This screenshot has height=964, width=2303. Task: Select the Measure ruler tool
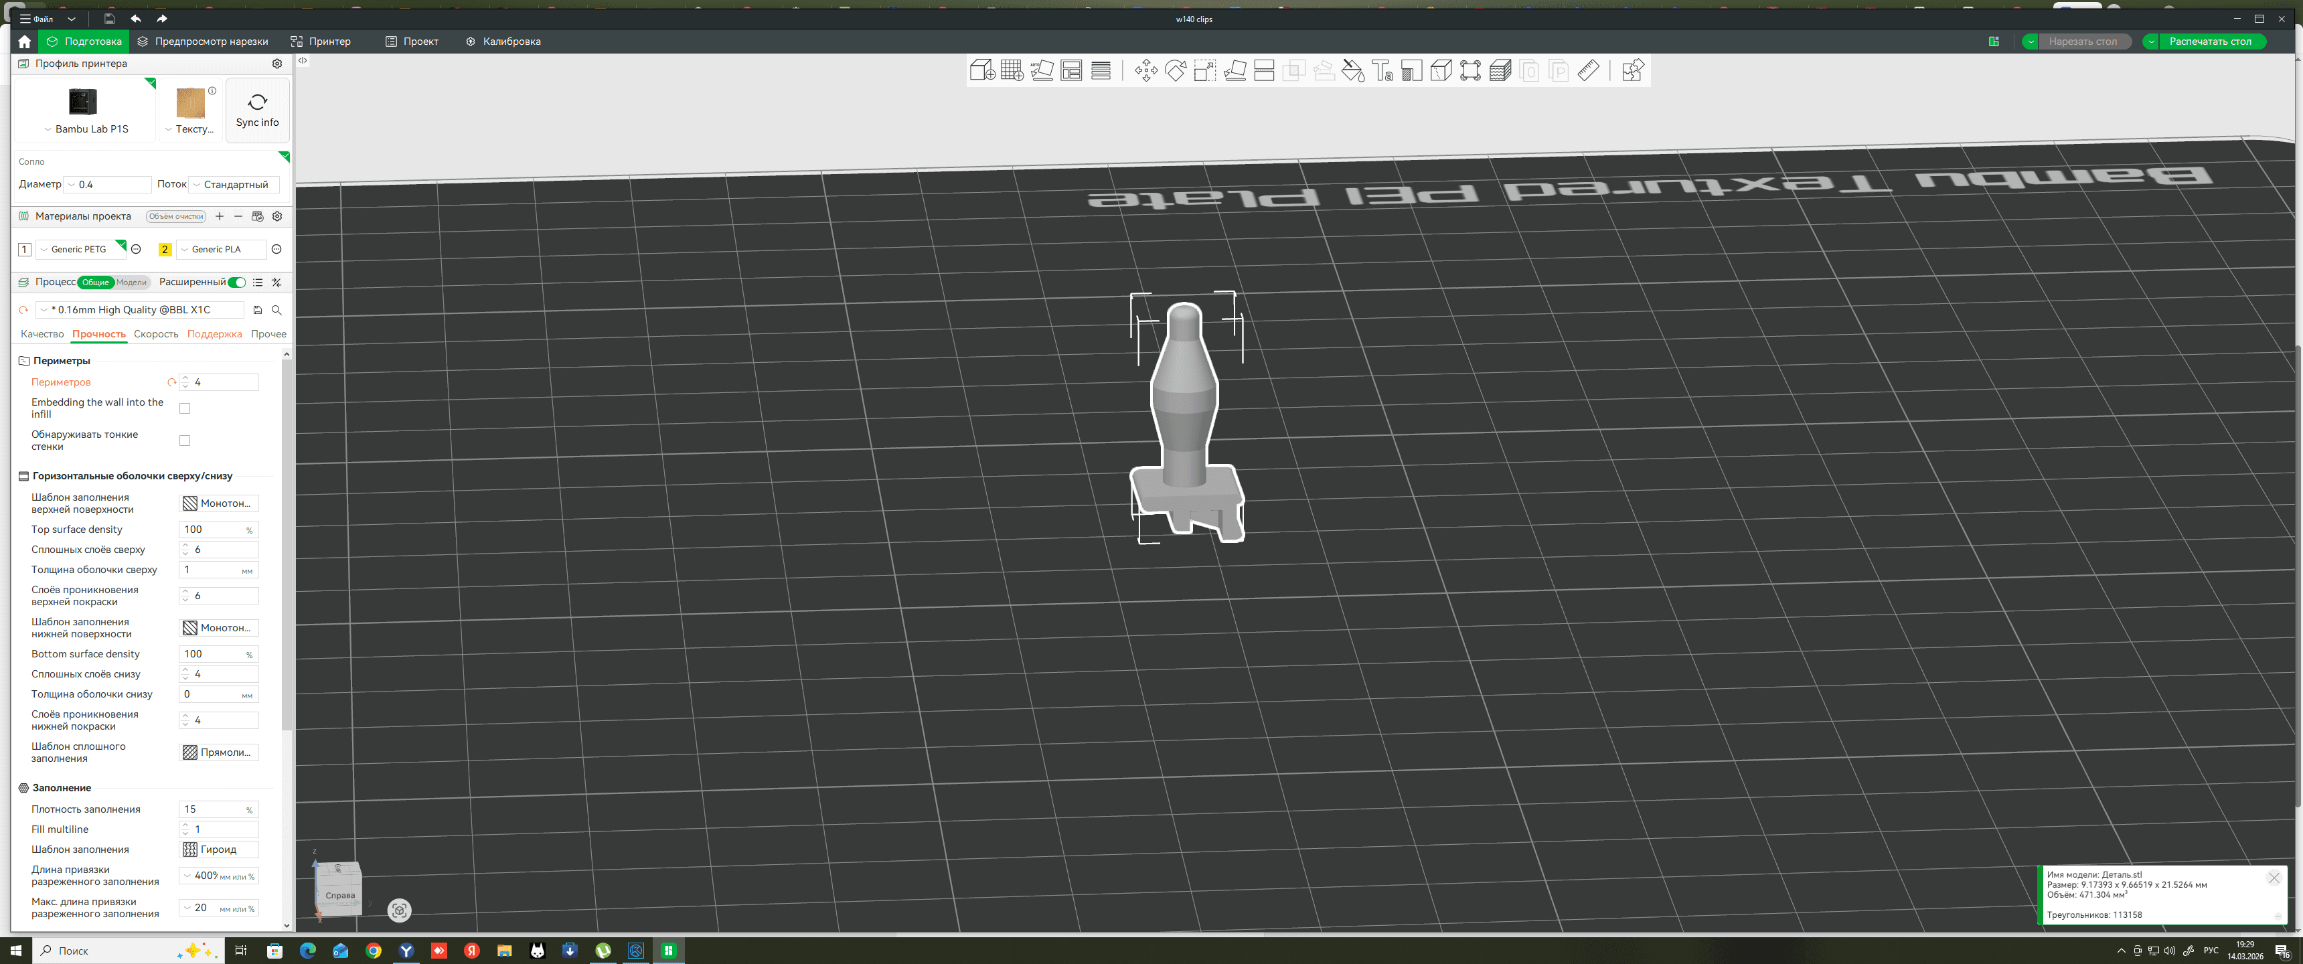click(1588, 71)
